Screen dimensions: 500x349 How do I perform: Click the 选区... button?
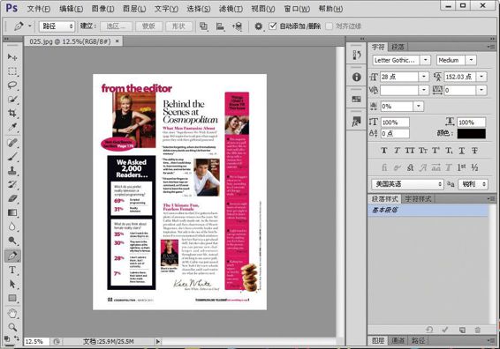116,26
